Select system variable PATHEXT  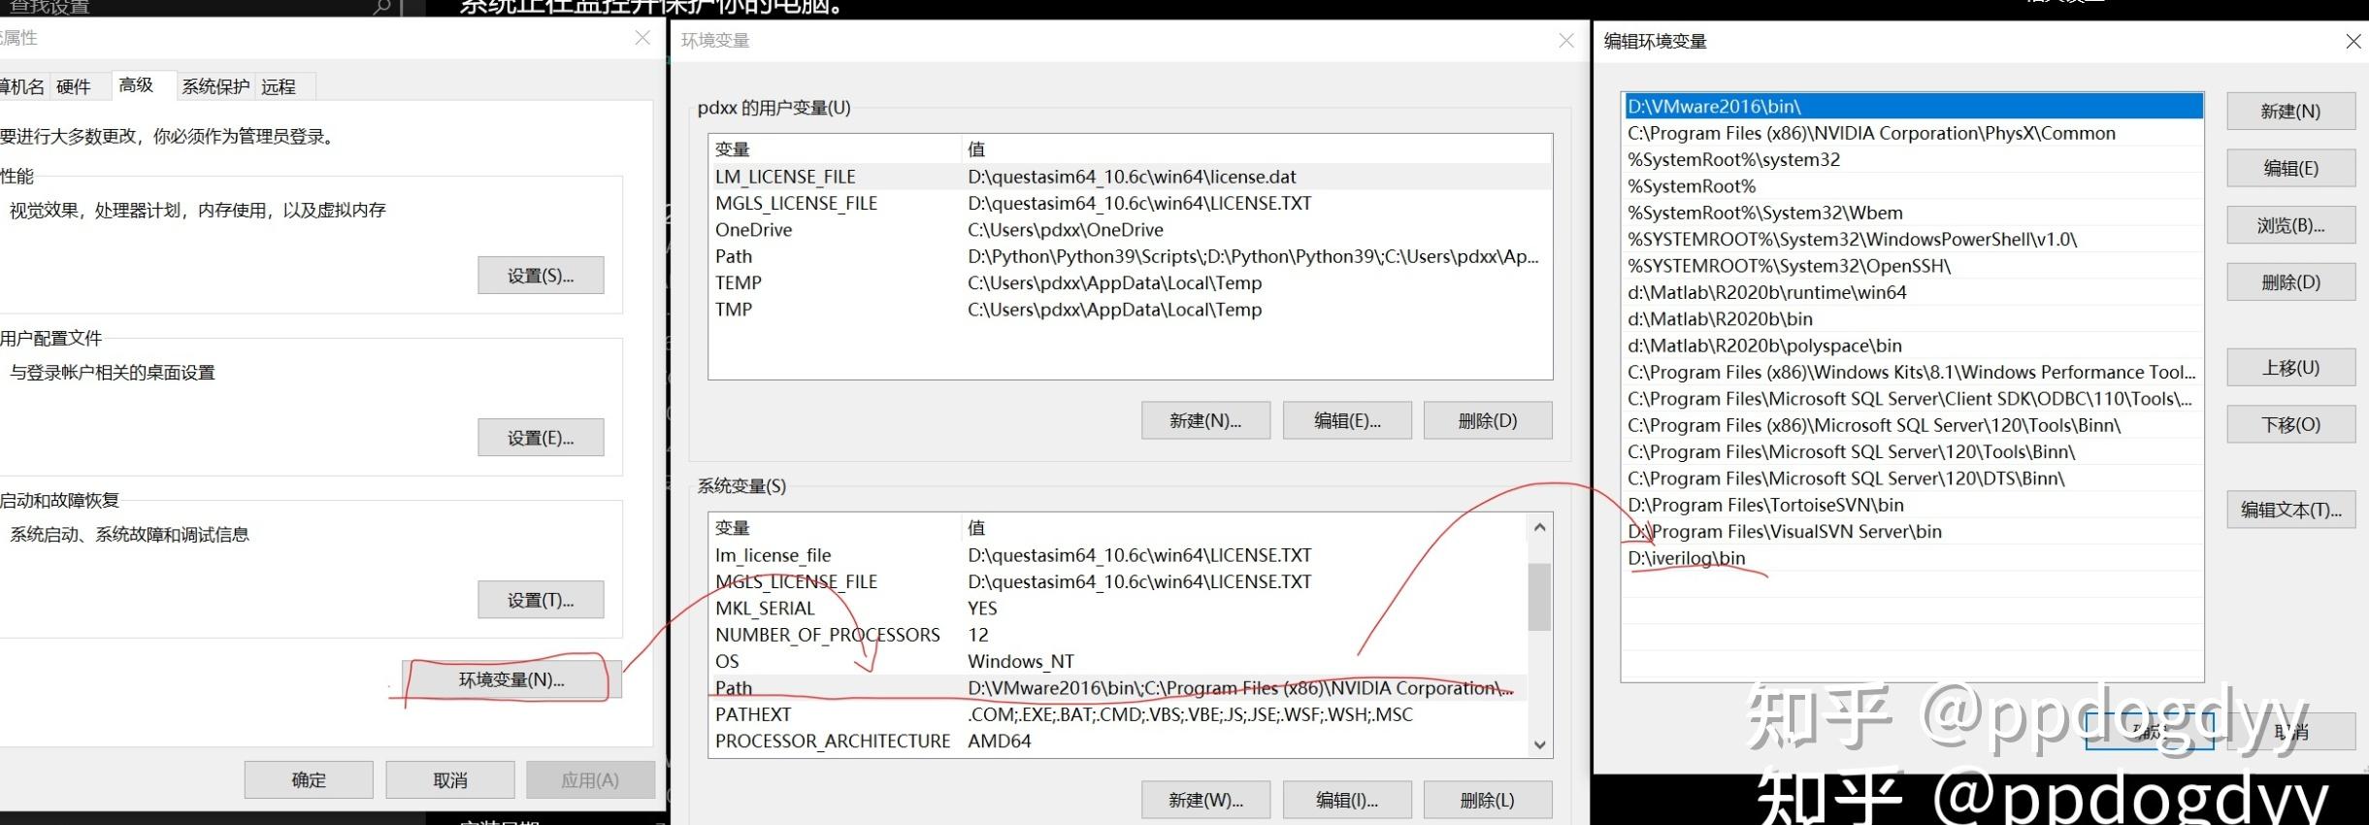click(x=1118, y=714)
